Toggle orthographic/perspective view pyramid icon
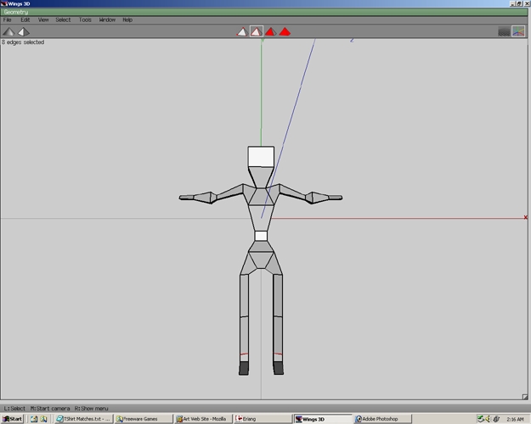This screenshot has height=424, width=531. pyautogui.click(x=24, y=31)
